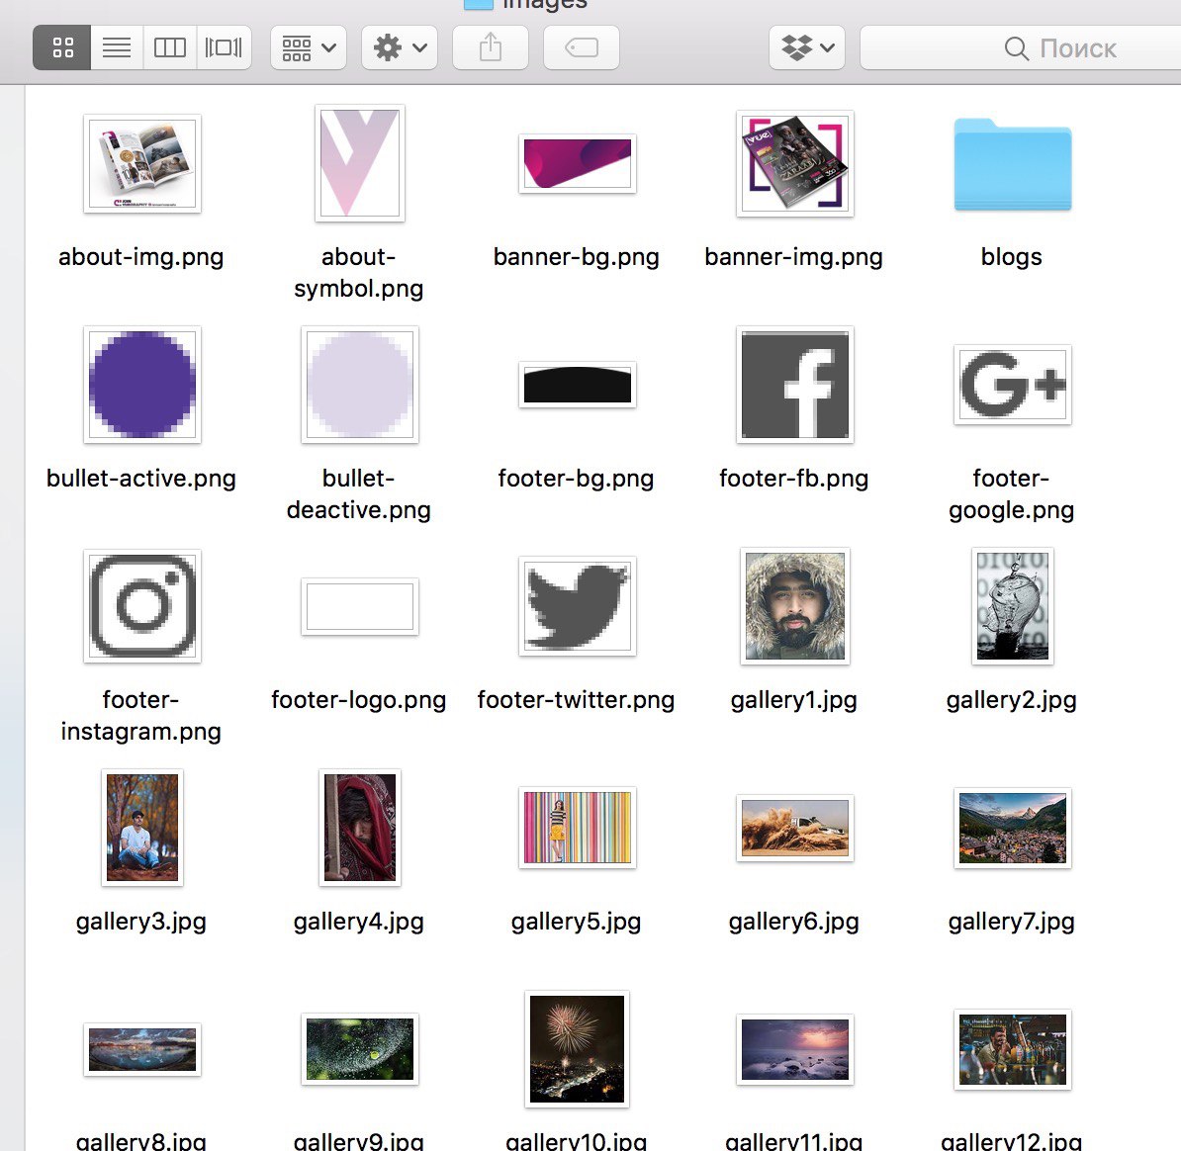
Task: Click the gallery3.jpg file name
Action: [x=140, y=922]
